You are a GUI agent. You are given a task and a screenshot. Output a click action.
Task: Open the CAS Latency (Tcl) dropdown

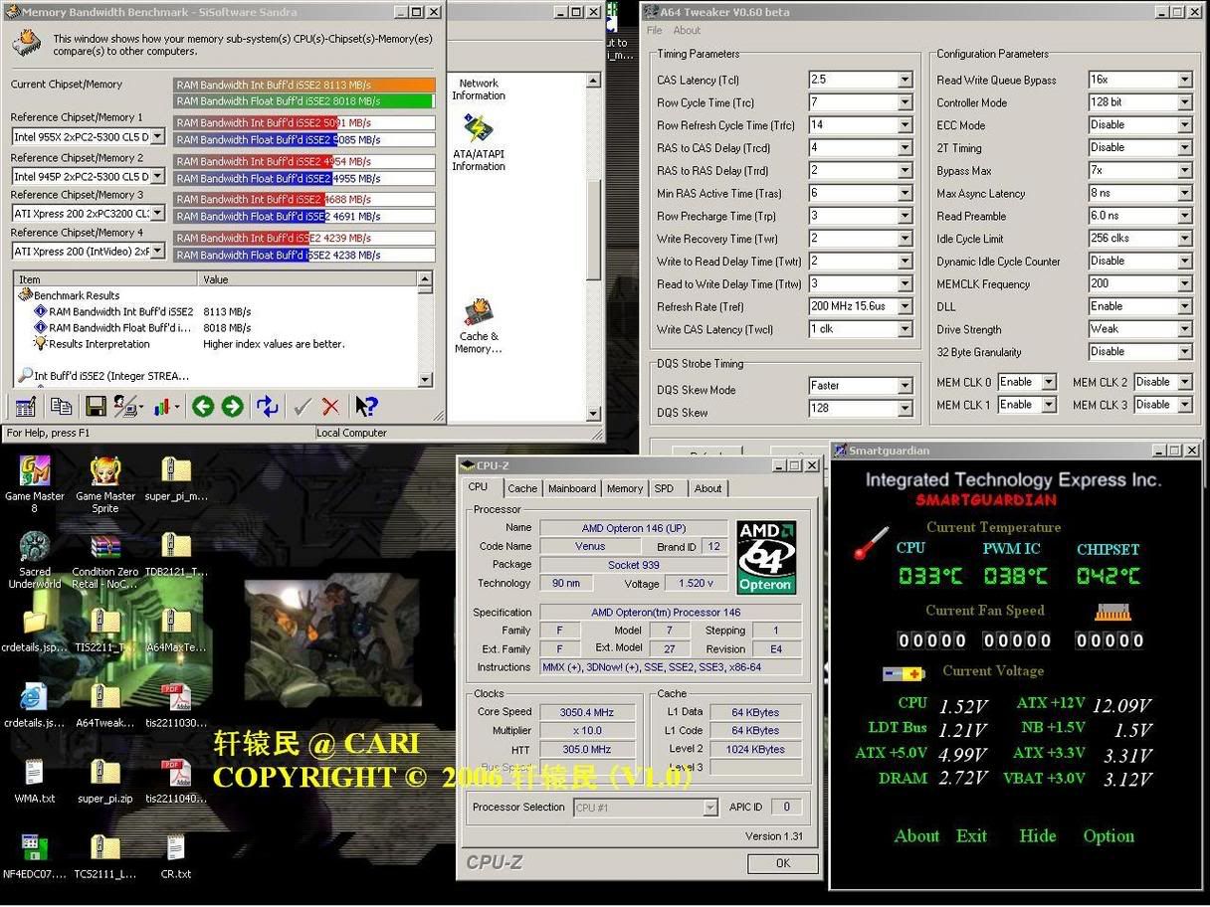pyautogui.click(x=905, y=80)
